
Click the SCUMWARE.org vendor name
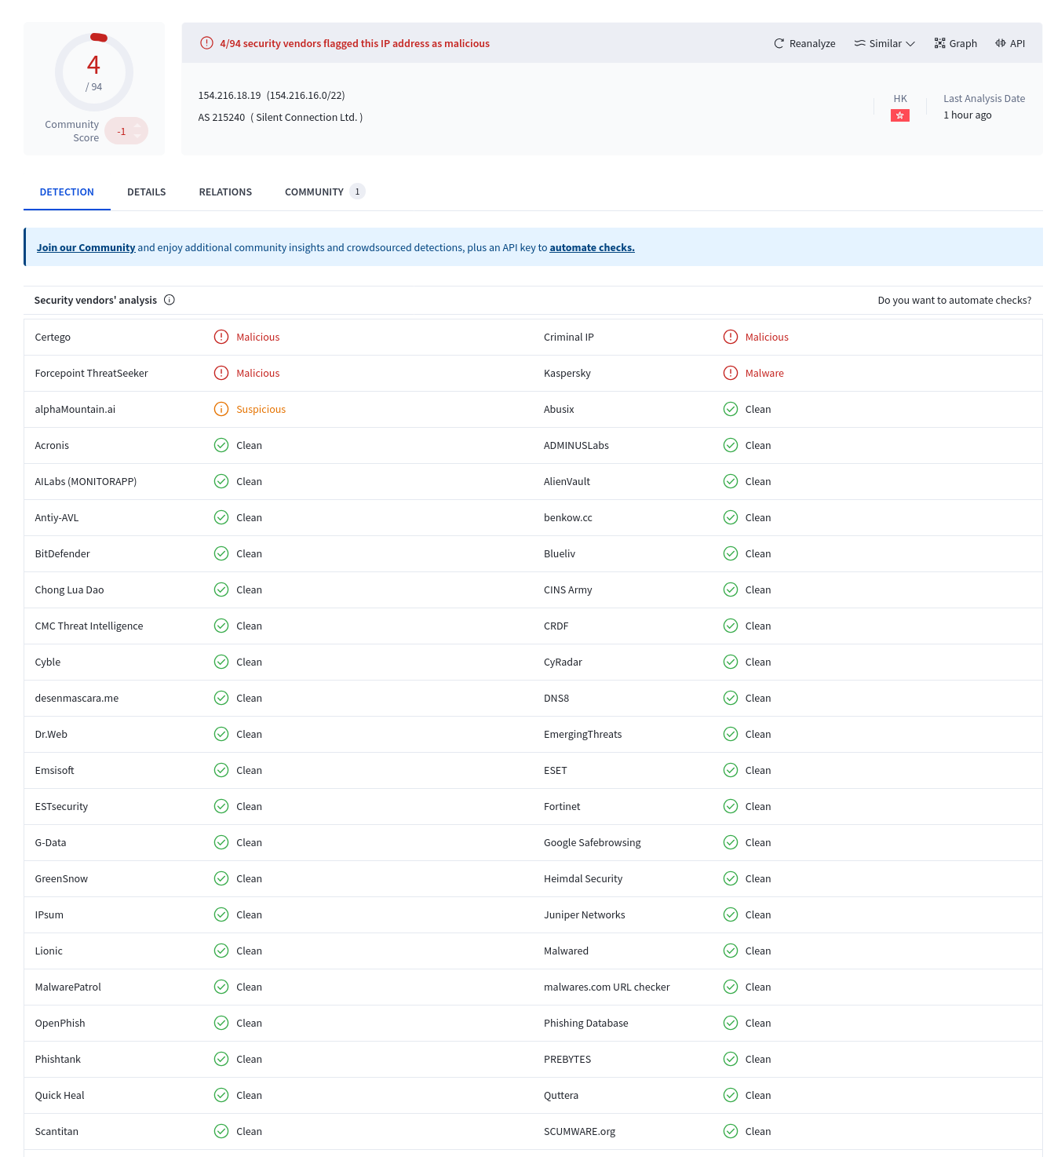coord(580,1131)
